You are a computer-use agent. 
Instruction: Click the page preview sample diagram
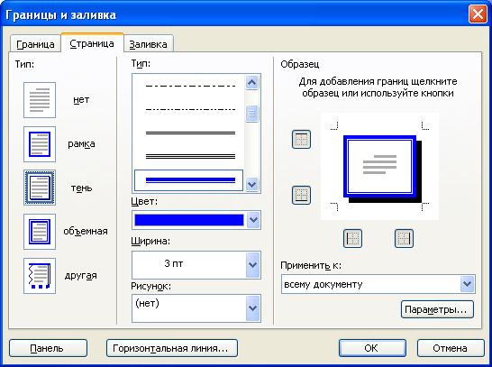(x=379, y=167)
